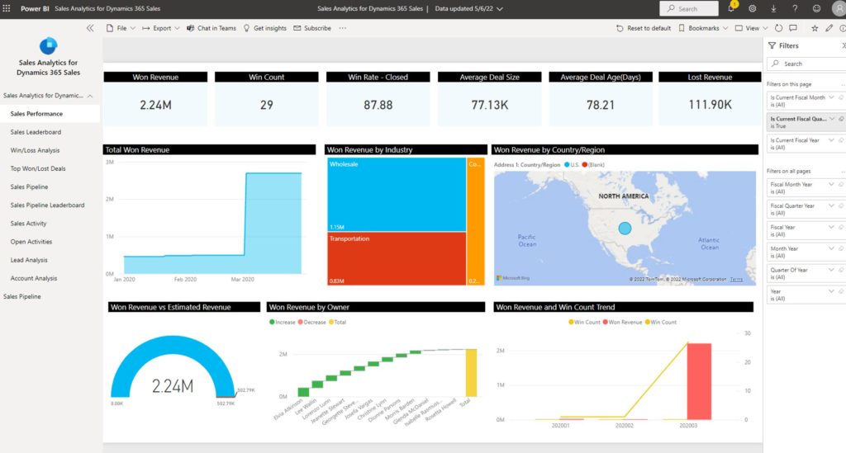Click Sales Analytics app logo
This screenshot has height=453, width=846.
click(x=48, y=45)
